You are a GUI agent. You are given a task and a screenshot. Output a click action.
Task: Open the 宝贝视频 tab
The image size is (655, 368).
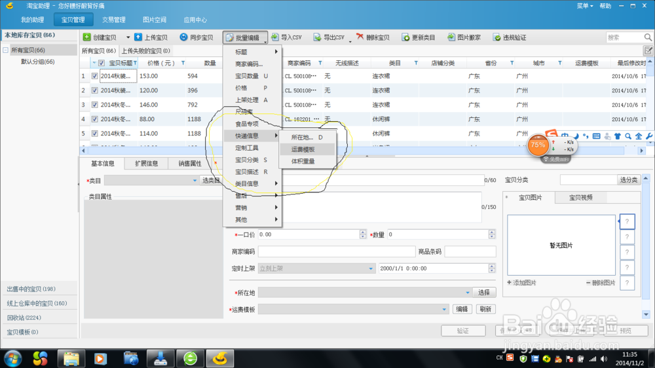point(580,198)
